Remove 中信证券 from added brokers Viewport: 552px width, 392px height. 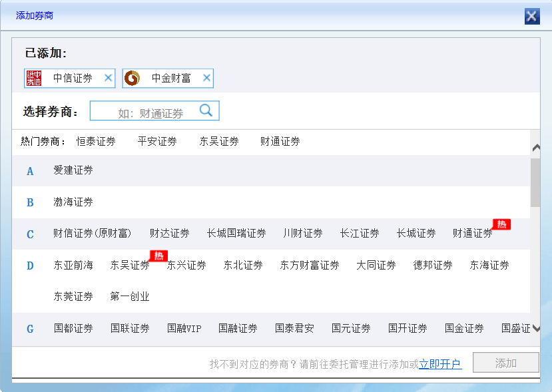tap(109, 78)
